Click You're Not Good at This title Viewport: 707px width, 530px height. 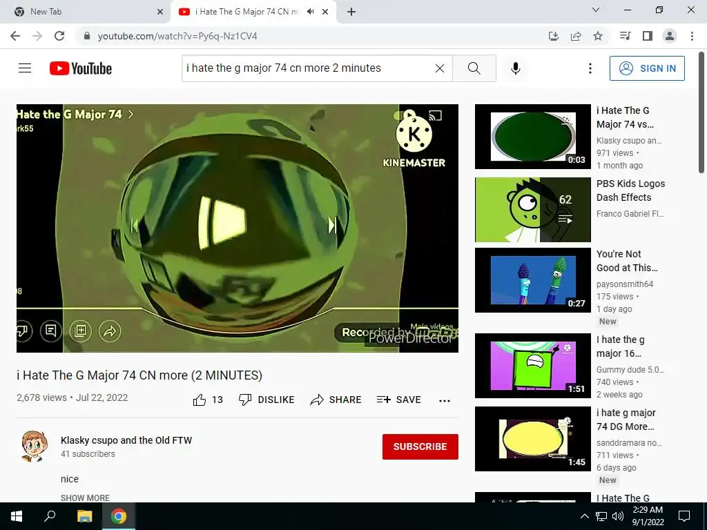point(627,261)
